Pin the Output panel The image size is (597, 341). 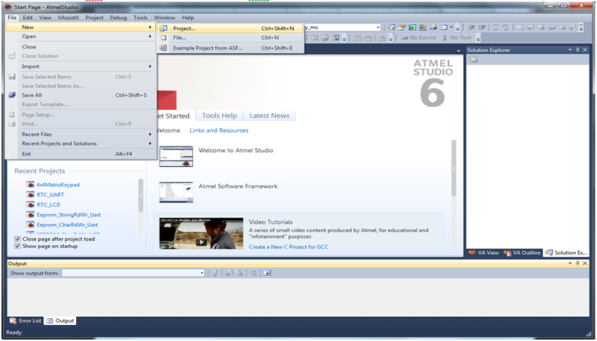pos(577,263)
